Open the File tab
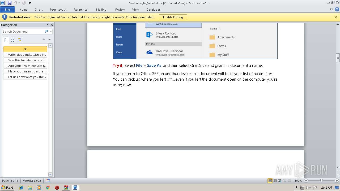The width and height of the screenshot is (340, 191). pyautogui.click(x=7, y=10)
